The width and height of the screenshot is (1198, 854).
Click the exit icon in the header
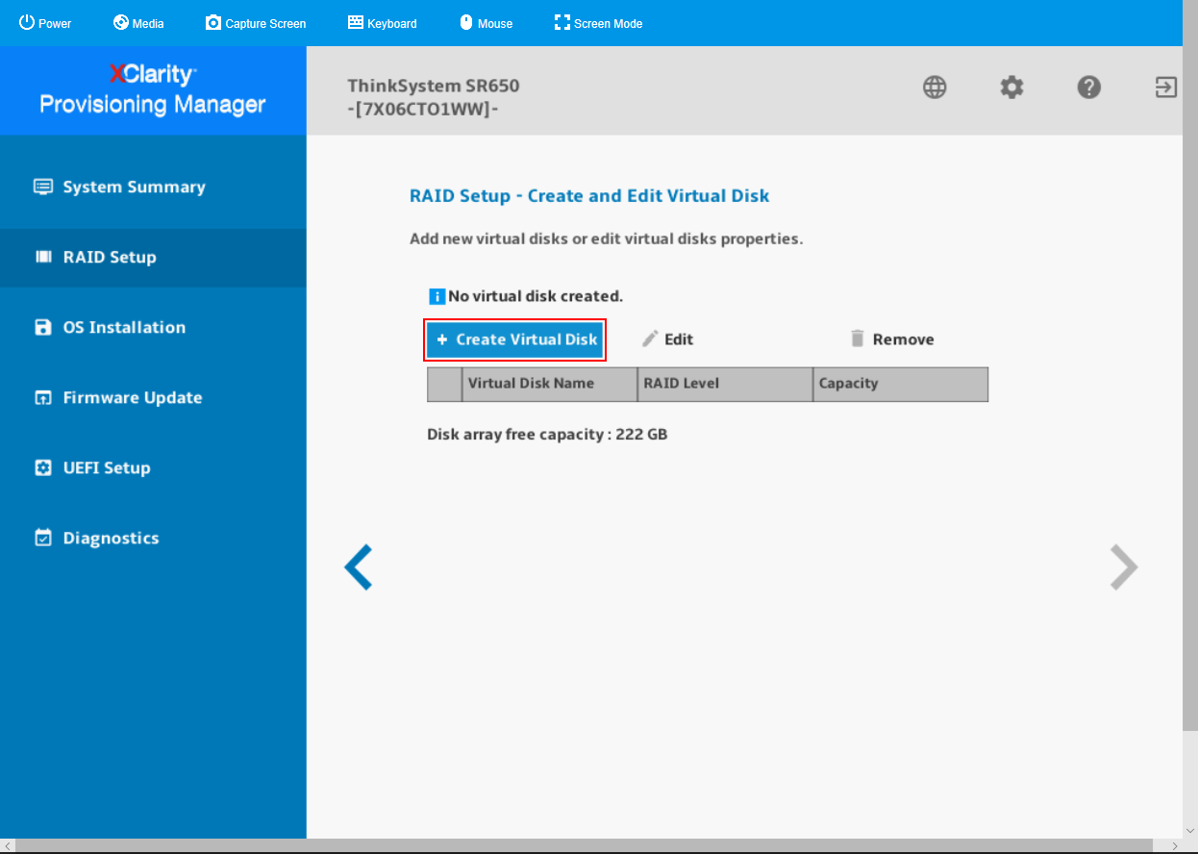click(x=1165, y=88)
